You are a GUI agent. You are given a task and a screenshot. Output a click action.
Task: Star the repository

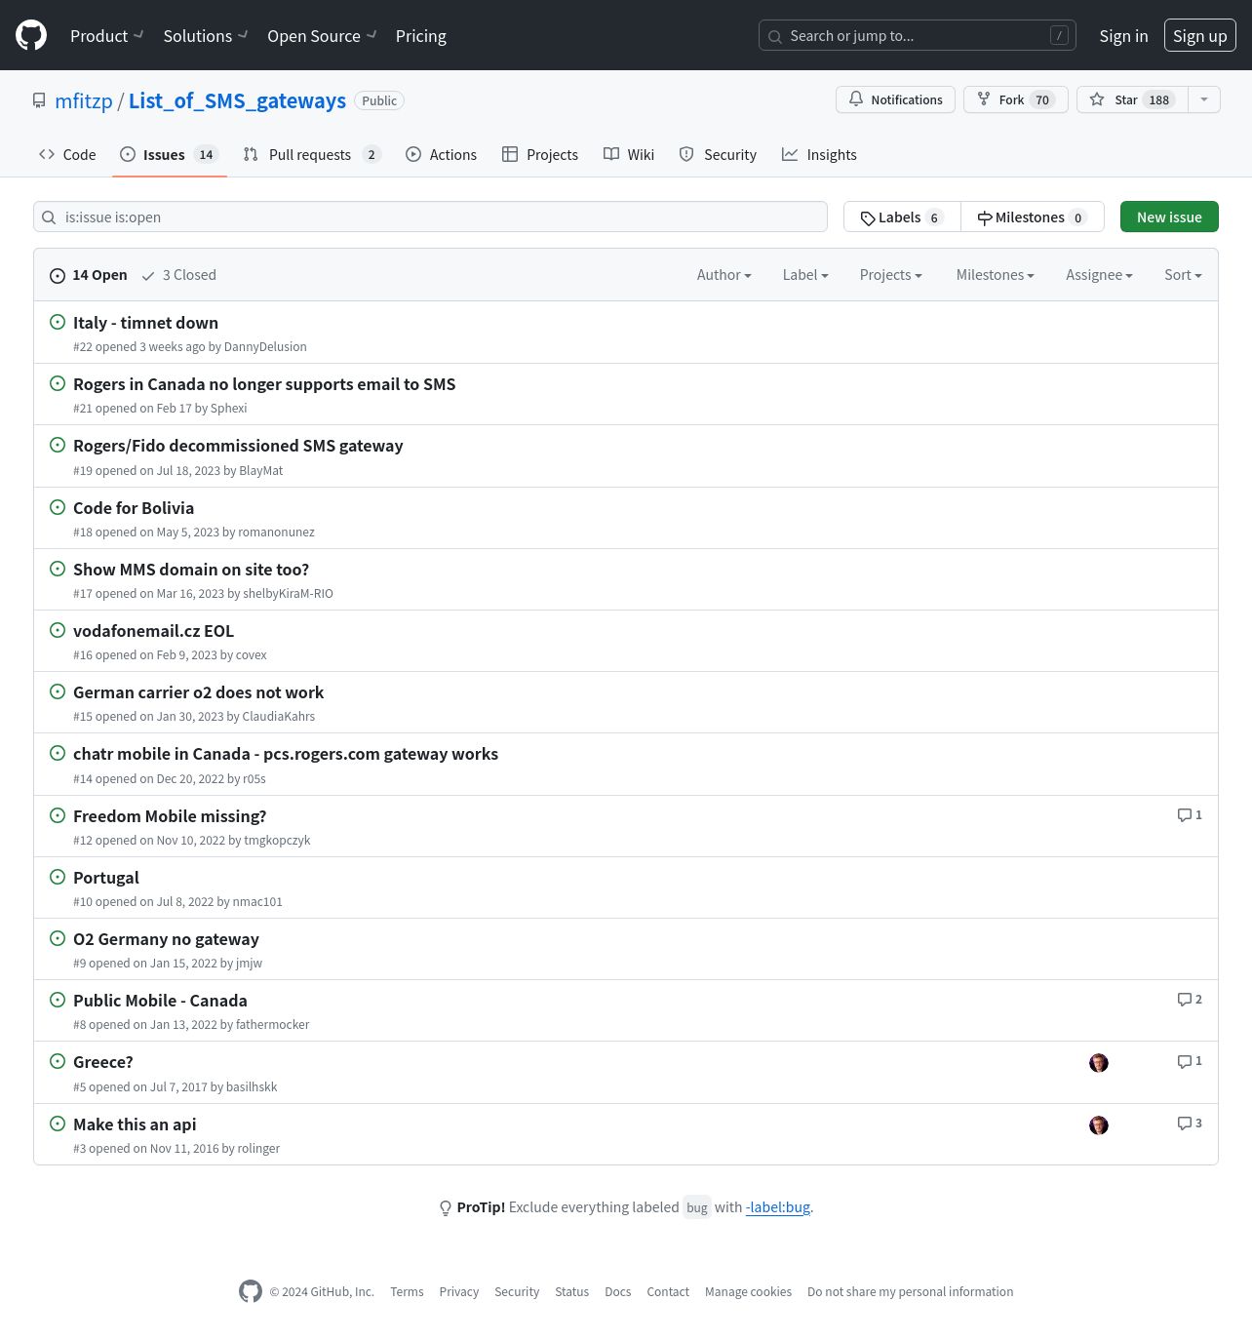[x=1132, y=99]
